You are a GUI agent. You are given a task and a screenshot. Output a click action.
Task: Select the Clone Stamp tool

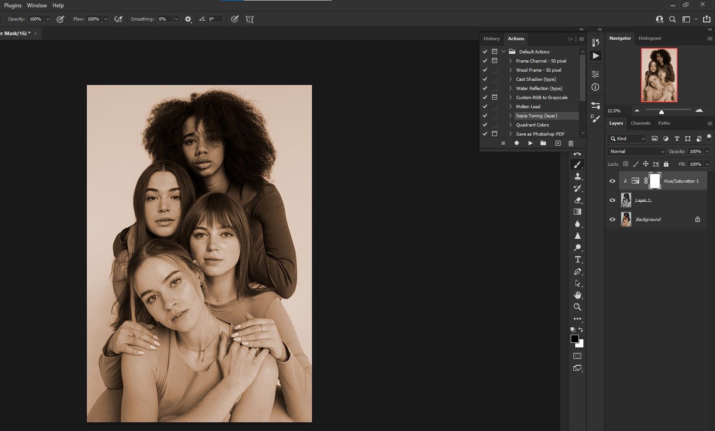tap(577, 177)
